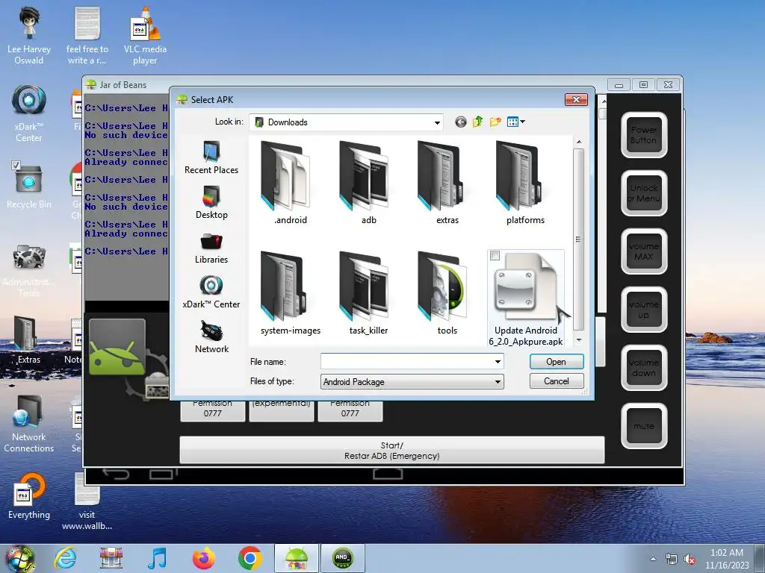
Task: Expand the Look in Downloads dropdown
Action: click(437, 122)
